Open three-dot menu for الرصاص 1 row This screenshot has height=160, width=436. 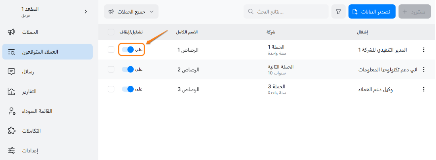tap(424, 50)
